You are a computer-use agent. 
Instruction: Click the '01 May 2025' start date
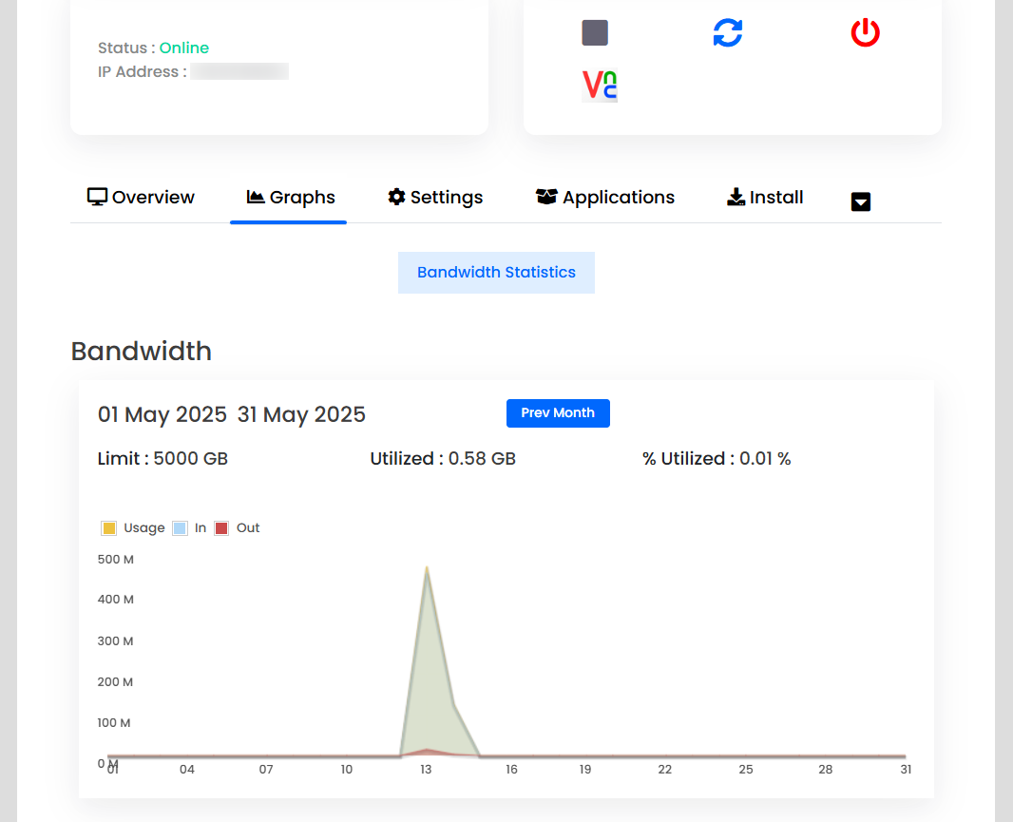[x=162, y=414]
